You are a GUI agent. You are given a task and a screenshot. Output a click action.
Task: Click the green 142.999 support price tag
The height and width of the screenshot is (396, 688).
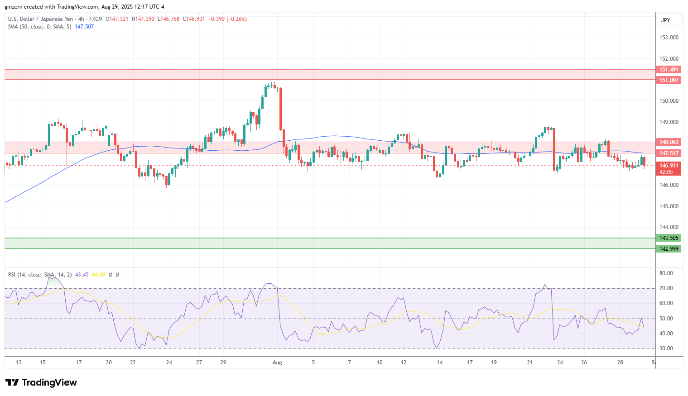click(x=669, y=249)
